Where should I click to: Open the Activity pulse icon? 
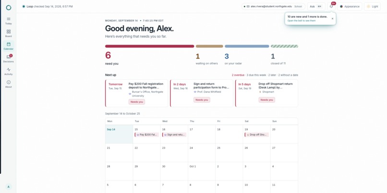click(8, 71)
